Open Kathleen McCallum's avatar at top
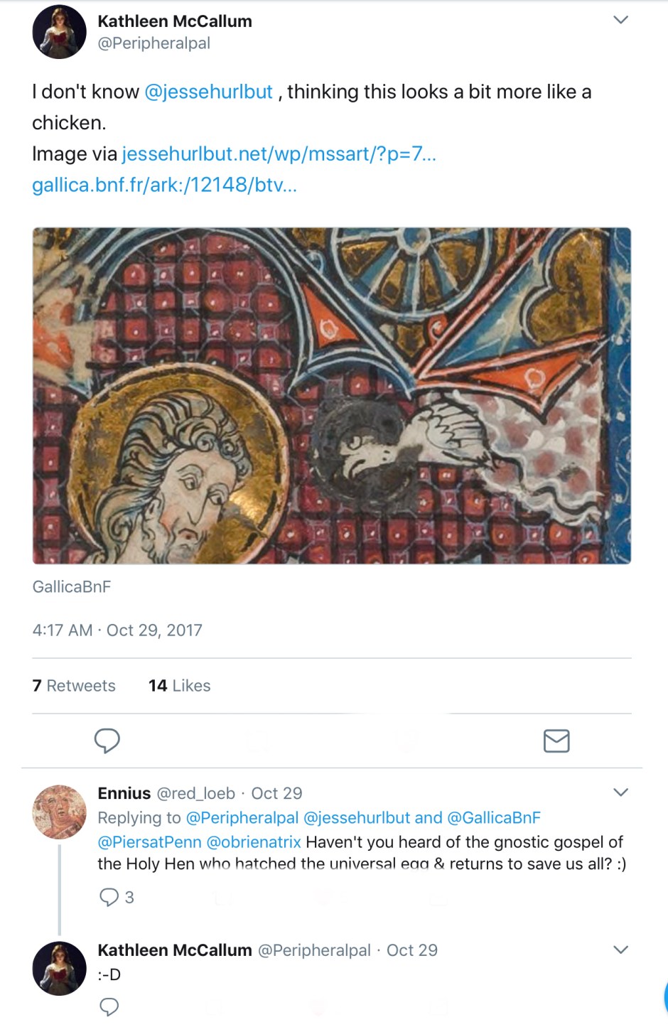The image size is (668, 1032). (60, 32)
